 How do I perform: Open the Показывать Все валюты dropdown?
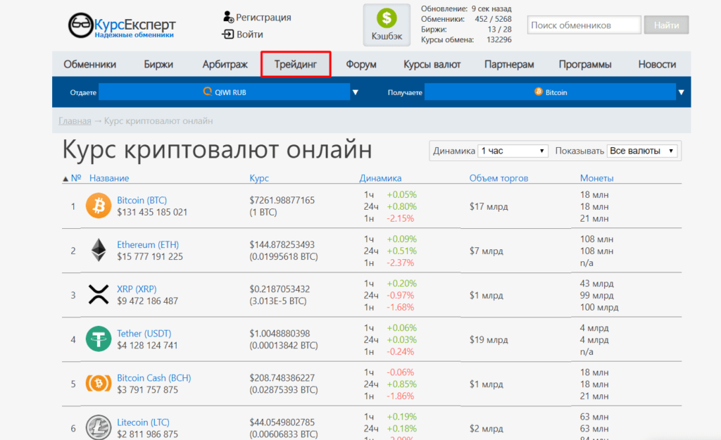642,151
